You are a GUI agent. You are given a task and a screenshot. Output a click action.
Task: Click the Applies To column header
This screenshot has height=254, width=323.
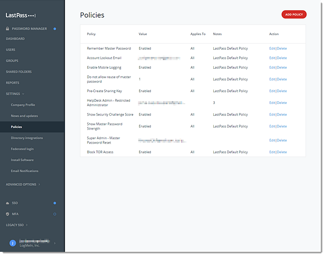pos(198,34)
